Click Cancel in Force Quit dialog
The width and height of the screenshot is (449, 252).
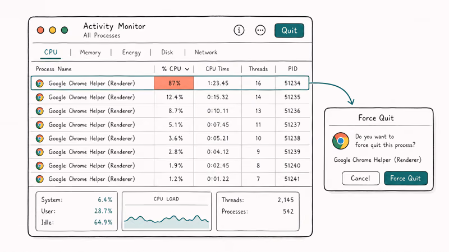pos(360,178)
